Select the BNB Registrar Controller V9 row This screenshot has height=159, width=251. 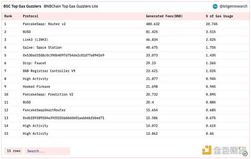point(125,71)
